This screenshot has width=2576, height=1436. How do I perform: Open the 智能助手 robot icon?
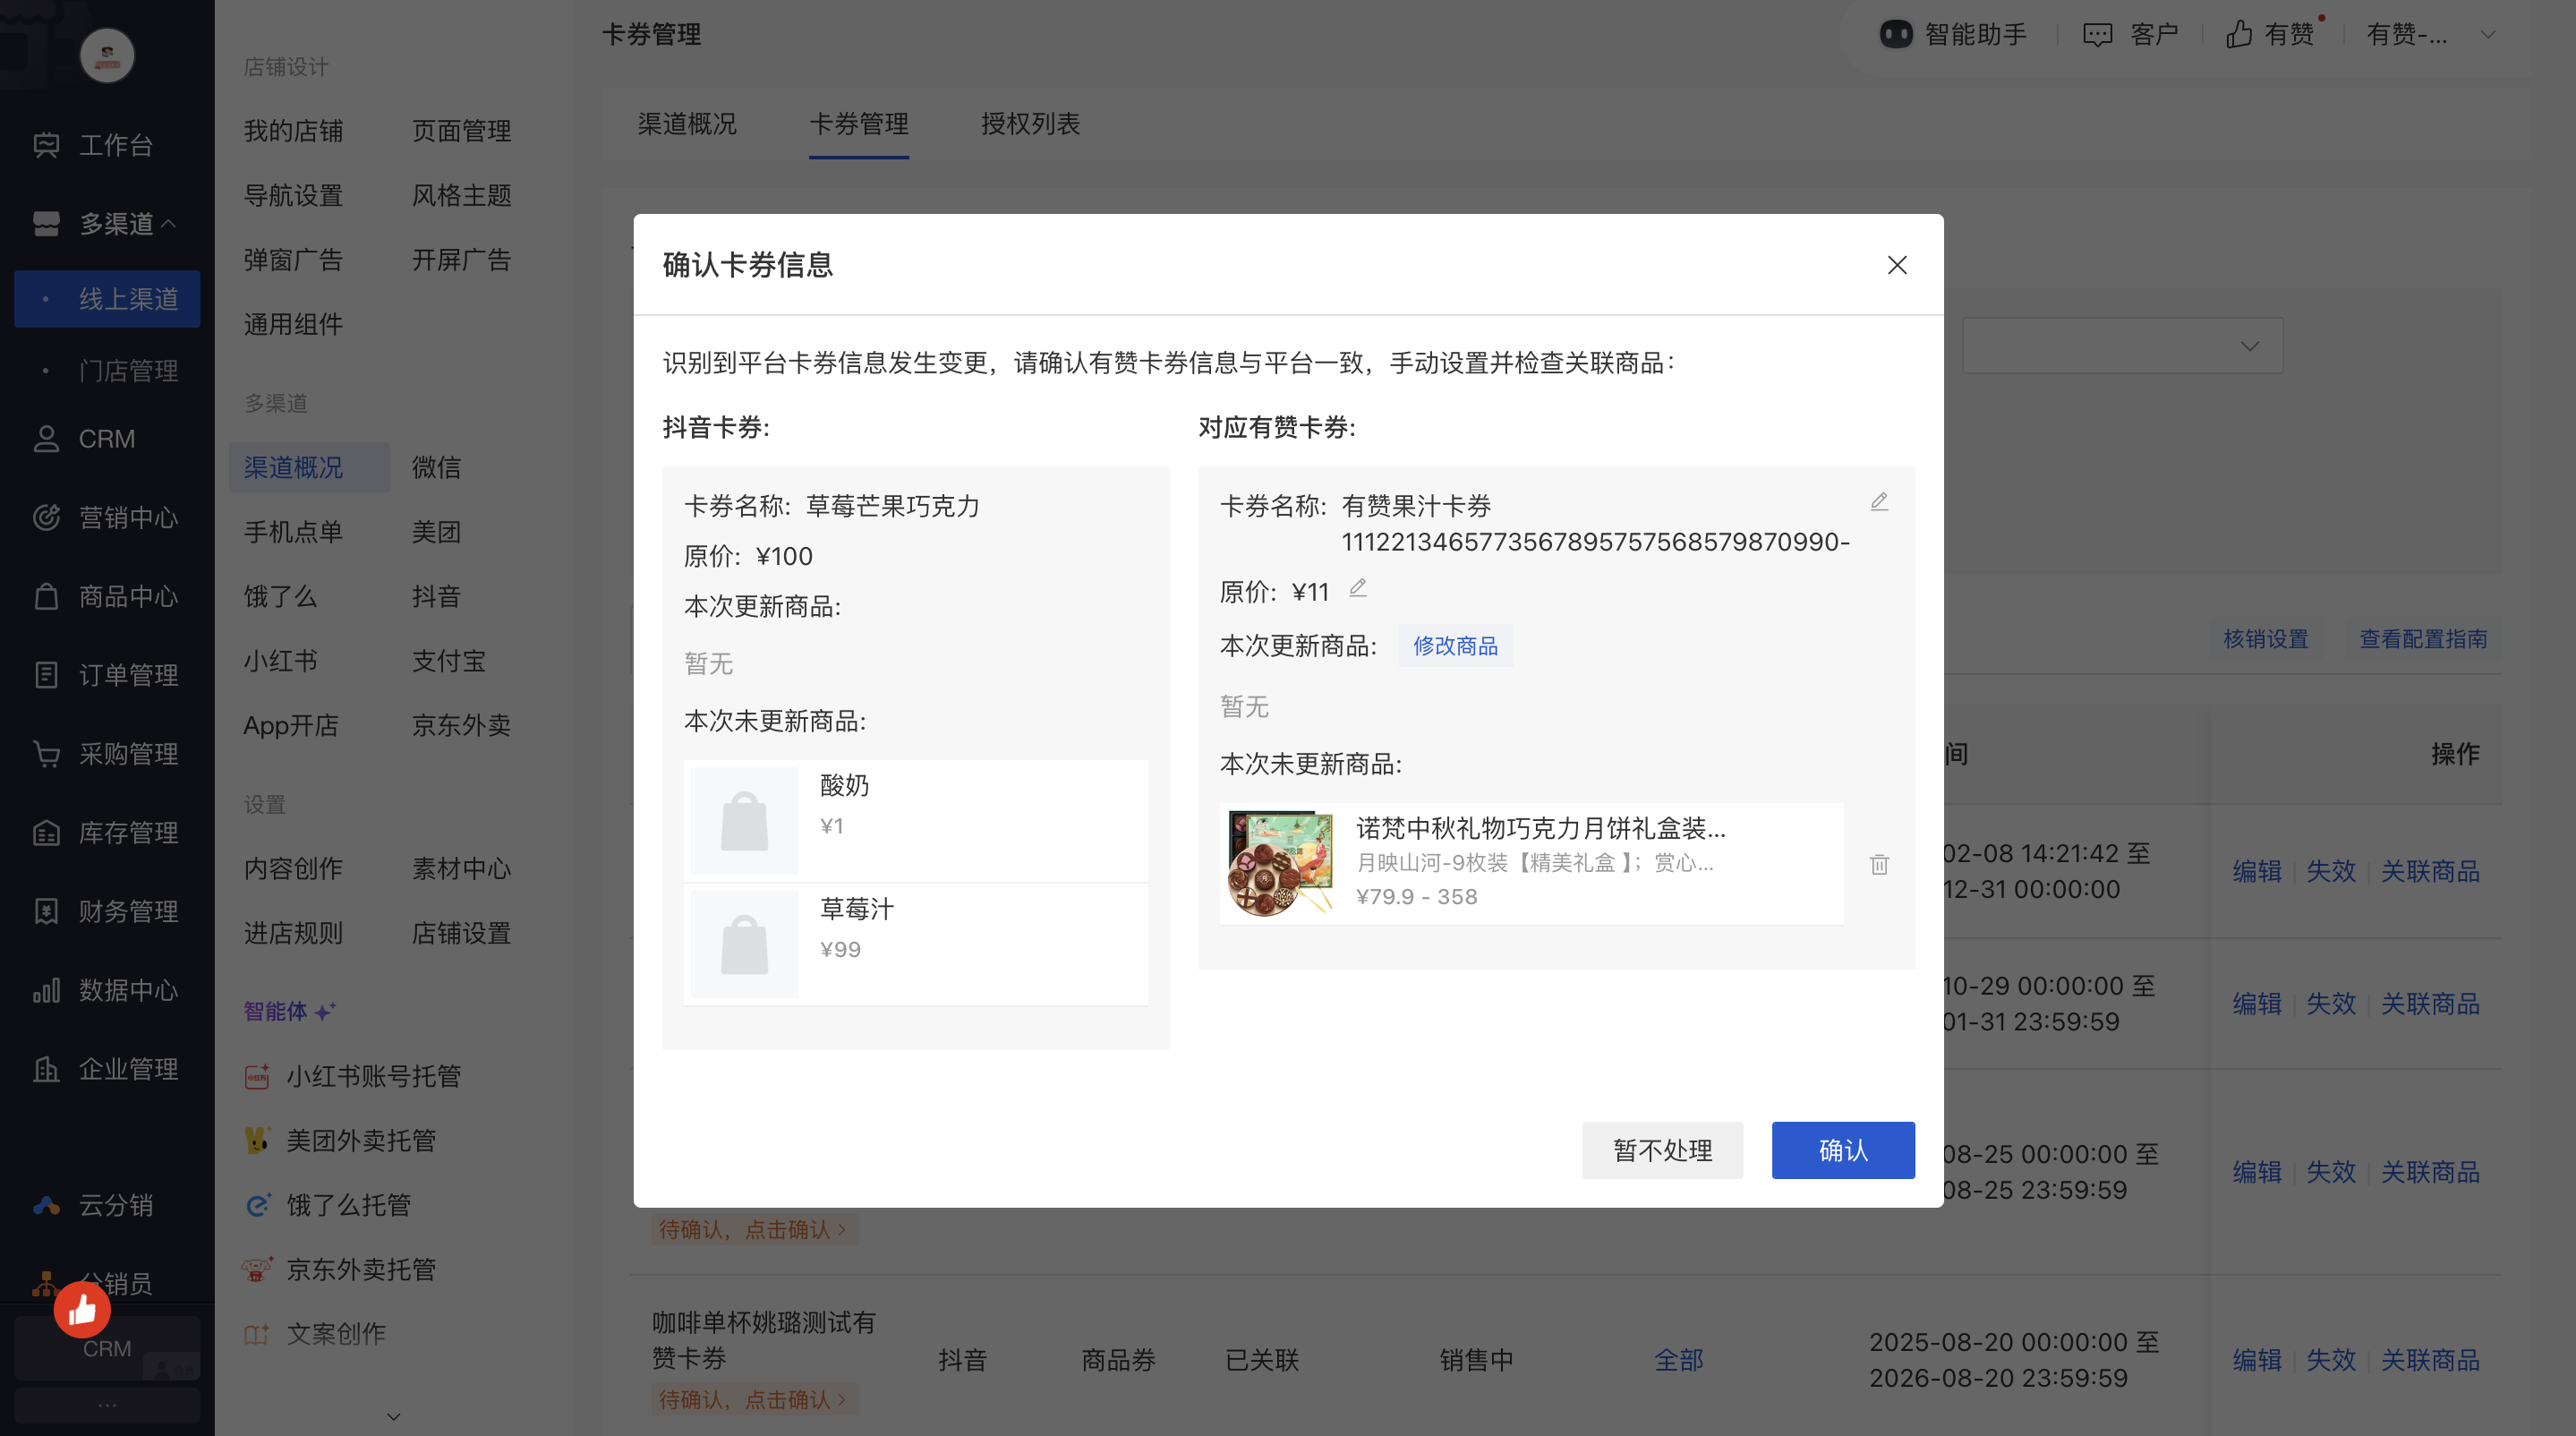pyautogui.click(x=1895, y=35)
